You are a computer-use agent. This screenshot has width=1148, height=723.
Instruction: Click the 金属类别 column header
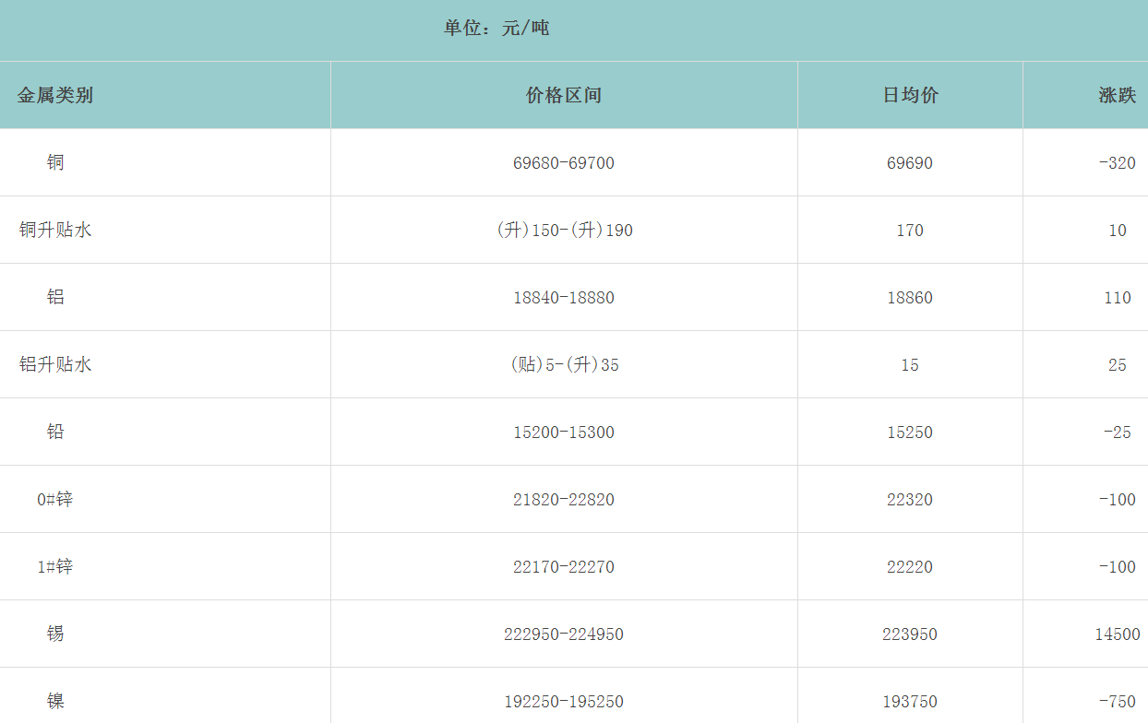coord(55,95)
